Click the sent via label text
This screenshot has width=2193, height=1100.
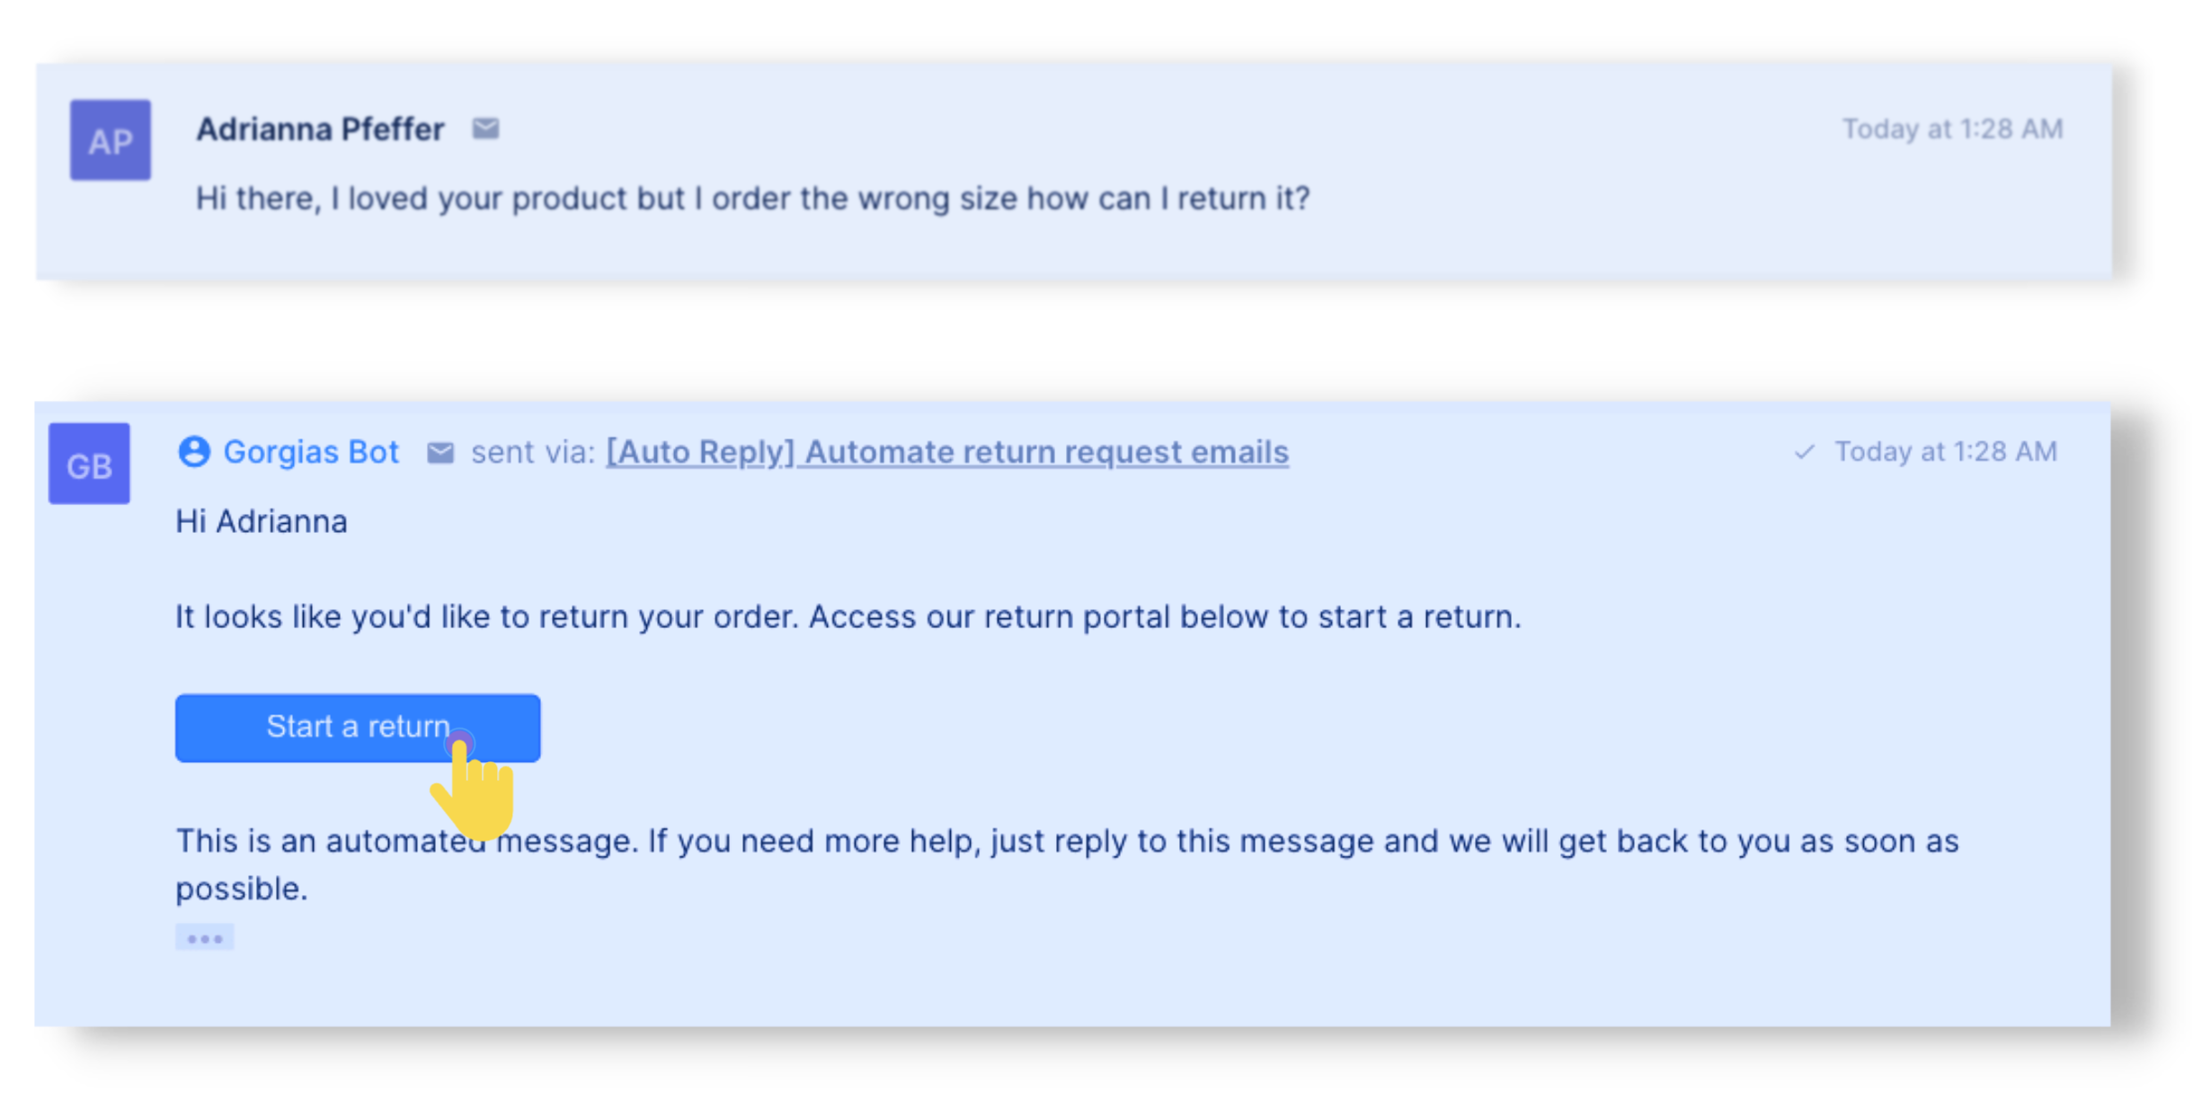(x=534, y=452)
